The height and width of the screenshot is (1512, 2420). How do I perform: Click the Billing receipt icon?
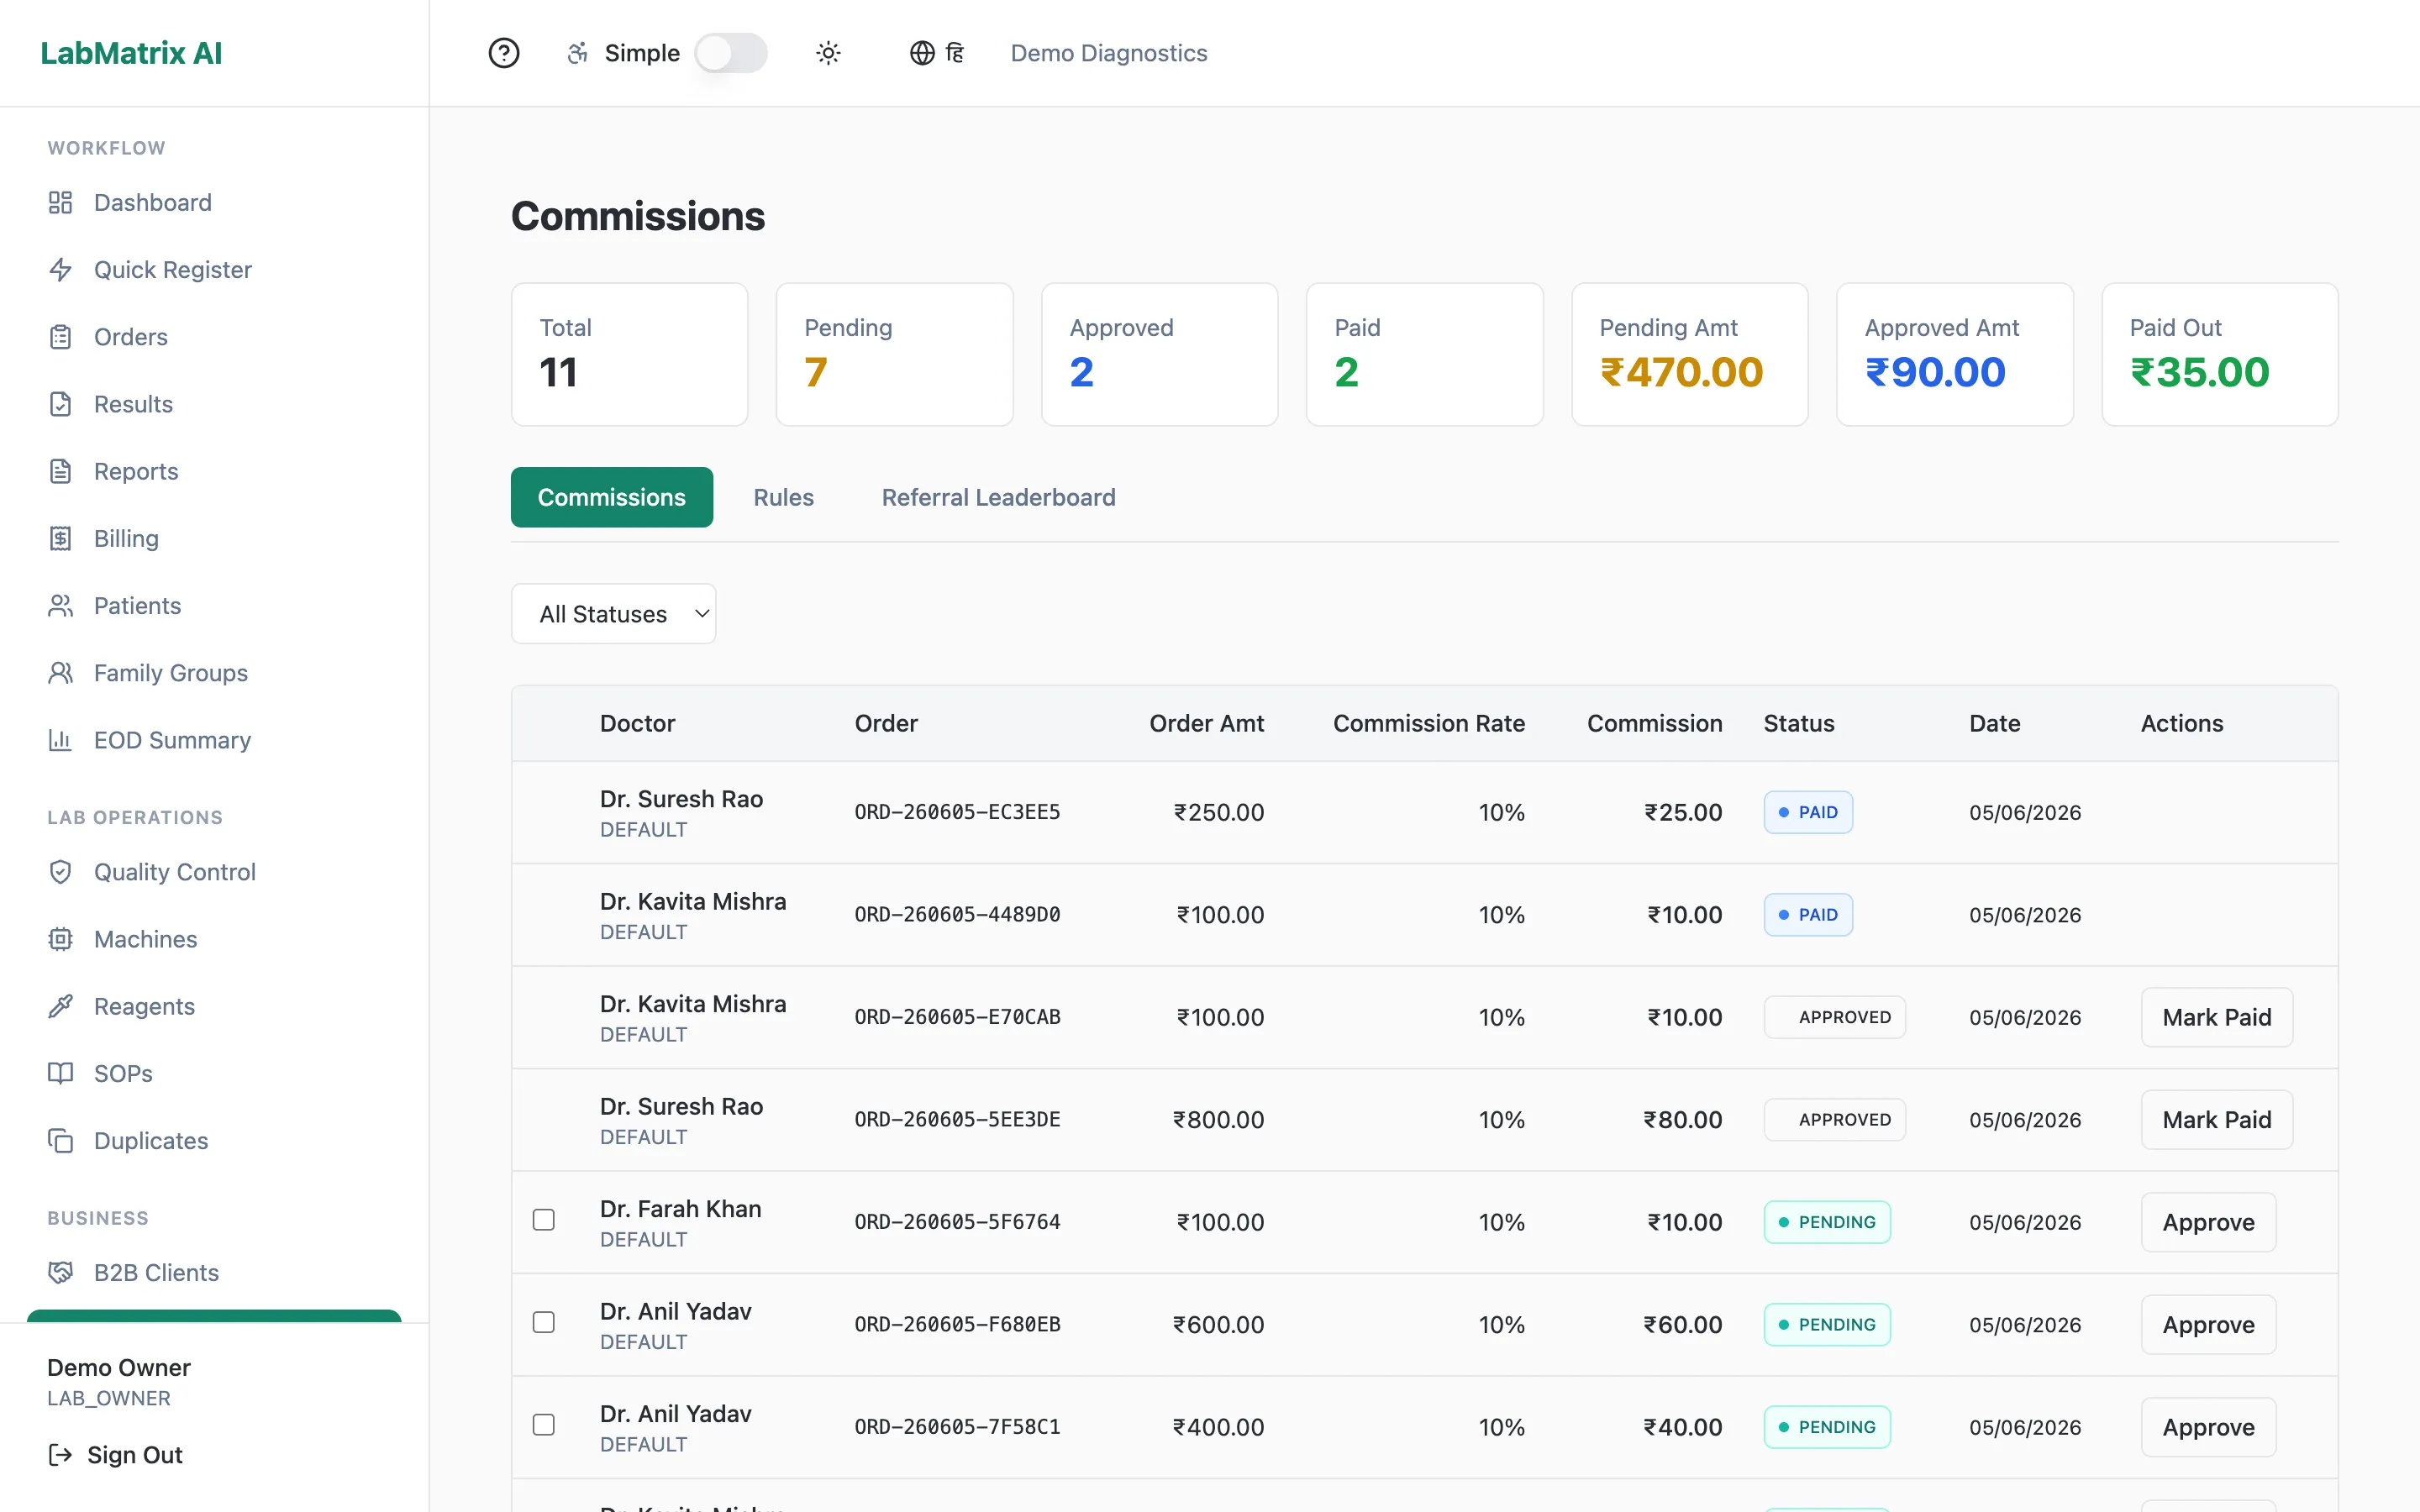(61, 539)
